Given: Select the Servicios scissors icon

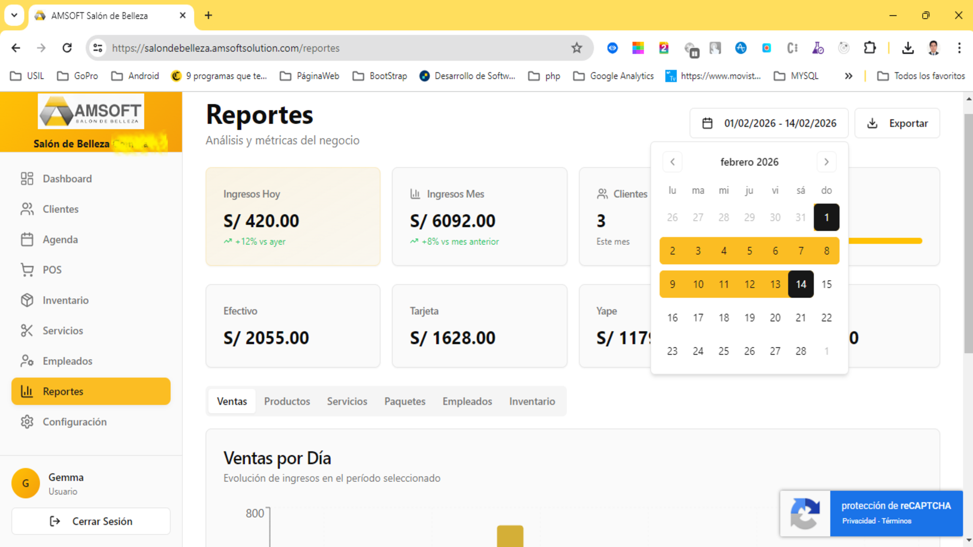Looking at the screenshot, I should (27, 330).
